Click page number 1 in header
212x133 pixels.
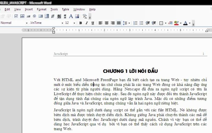coord(203,54)
